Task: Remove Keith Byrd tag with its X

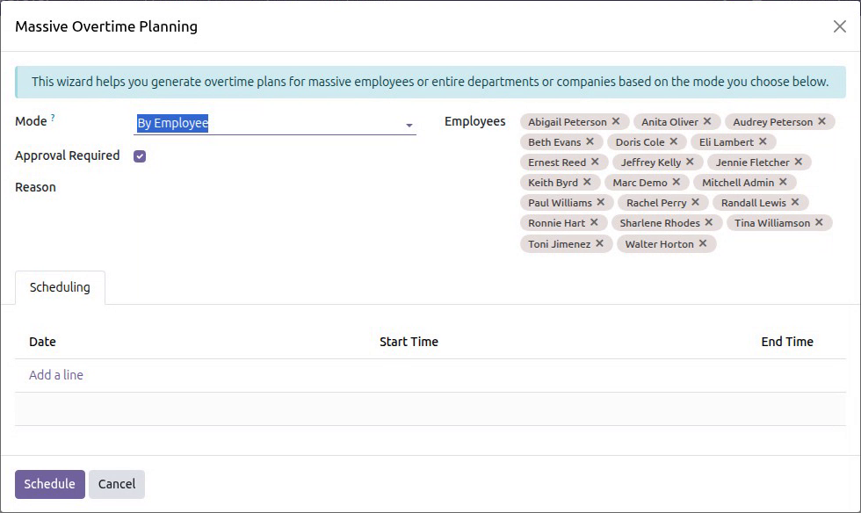Action: click(x=587, y=182)
